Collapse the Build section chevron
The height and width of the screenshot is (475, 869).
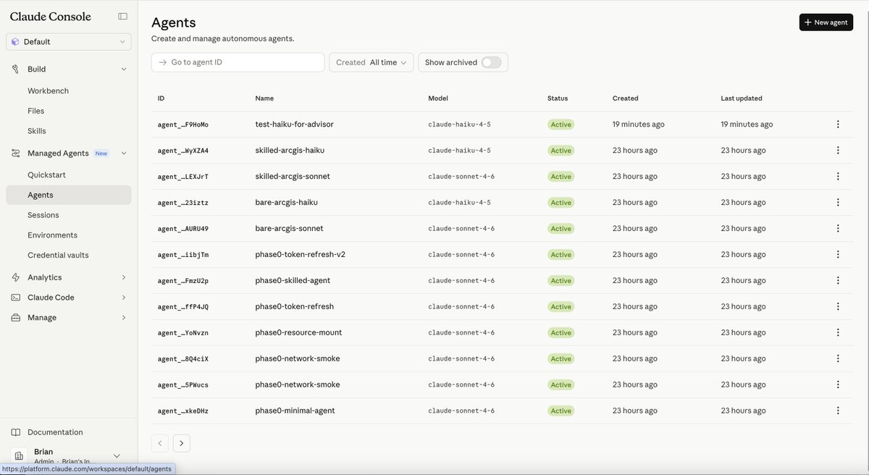tap(123, 70)
